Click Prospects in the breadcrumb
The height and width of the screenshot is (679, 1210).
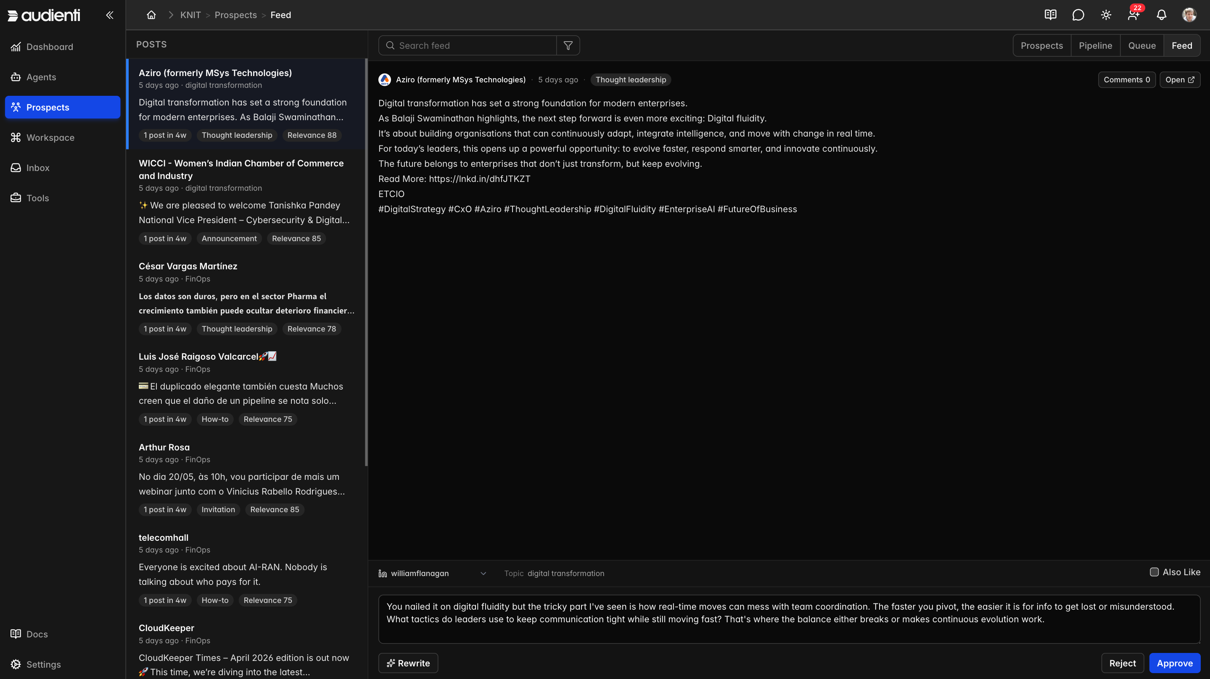[x=235, y=15]
